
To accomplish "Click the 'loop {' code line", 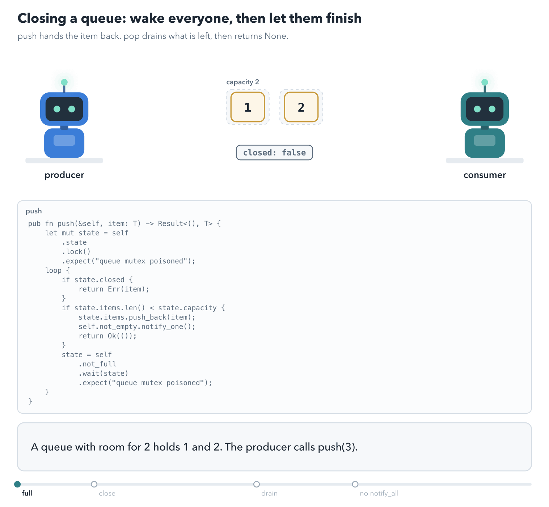I will tap(58, 270).
